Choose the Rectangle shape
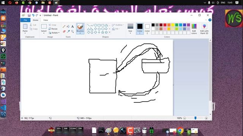The height and width of the screenshot is (136, 243). point(99,25)
